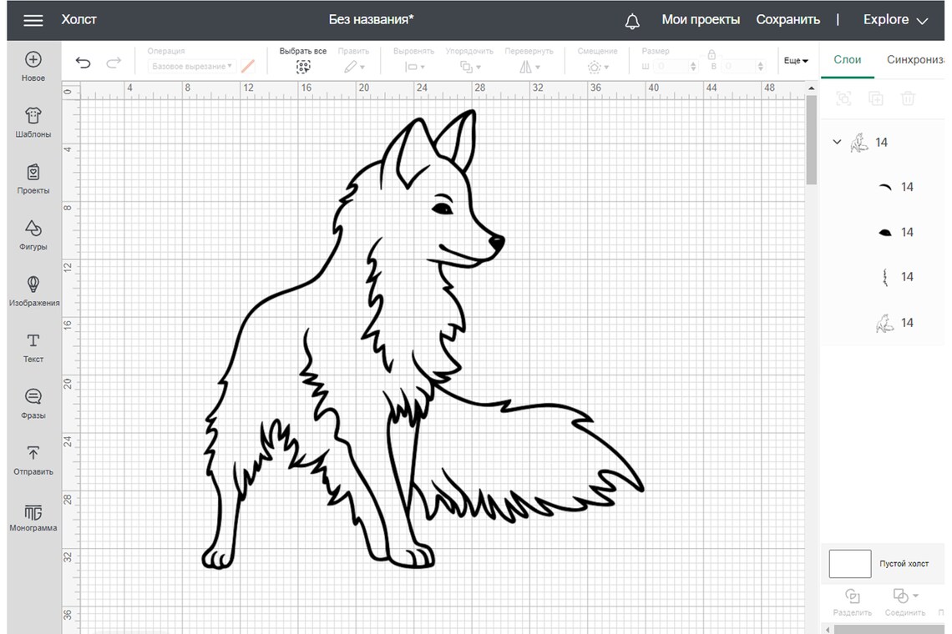
Task: Open Мои проекты from the top bar
Action: coord(701,19)
